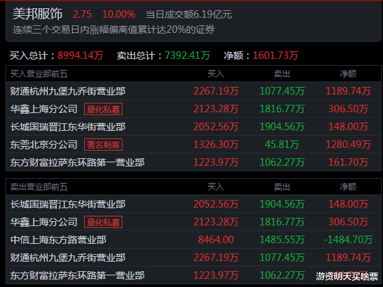The image size is (383, 287).
Task: Click 2052.56万 in the sell-top-five table
Action: pos(216,204)
